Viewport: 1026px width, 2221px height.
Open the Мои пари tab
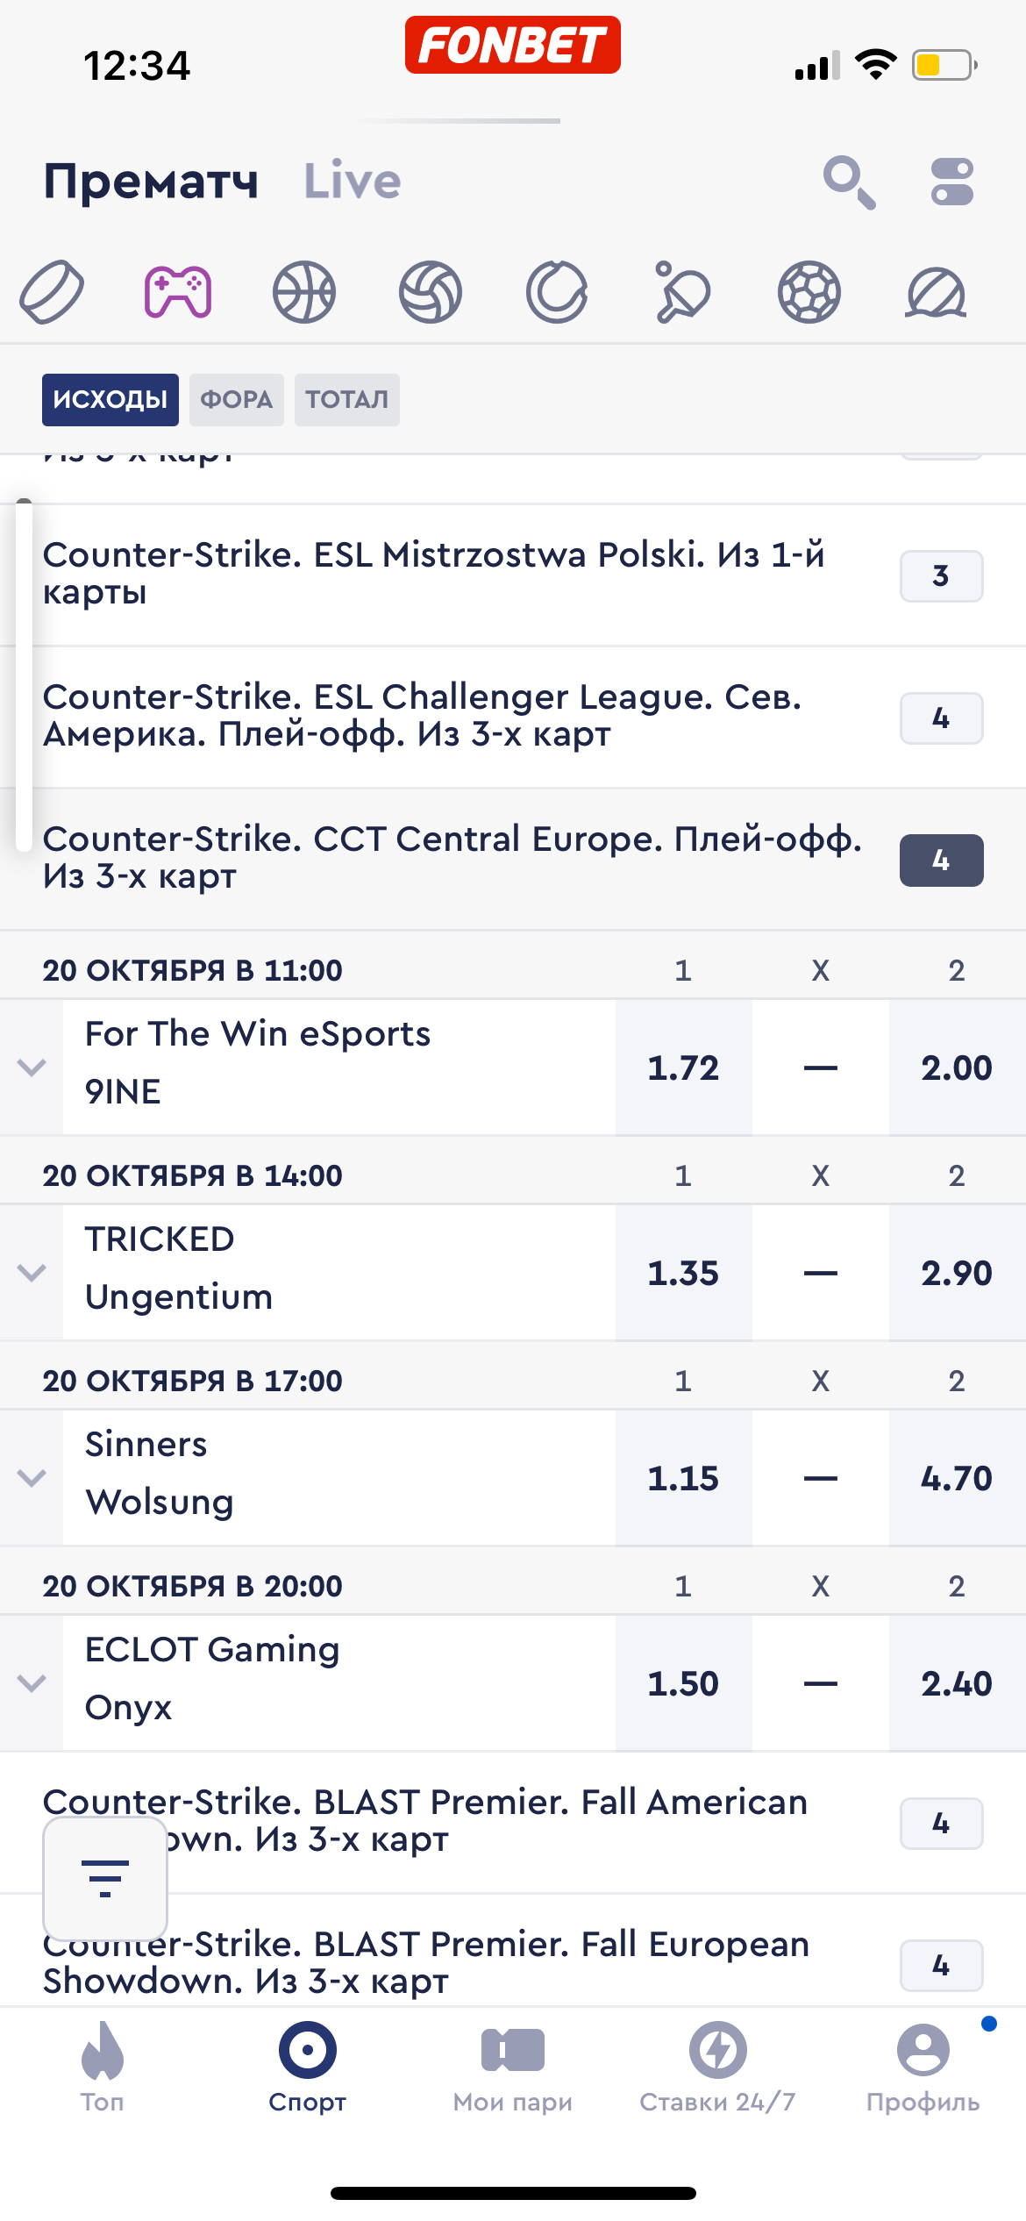pyautogui.click(x=512, y=2066)
